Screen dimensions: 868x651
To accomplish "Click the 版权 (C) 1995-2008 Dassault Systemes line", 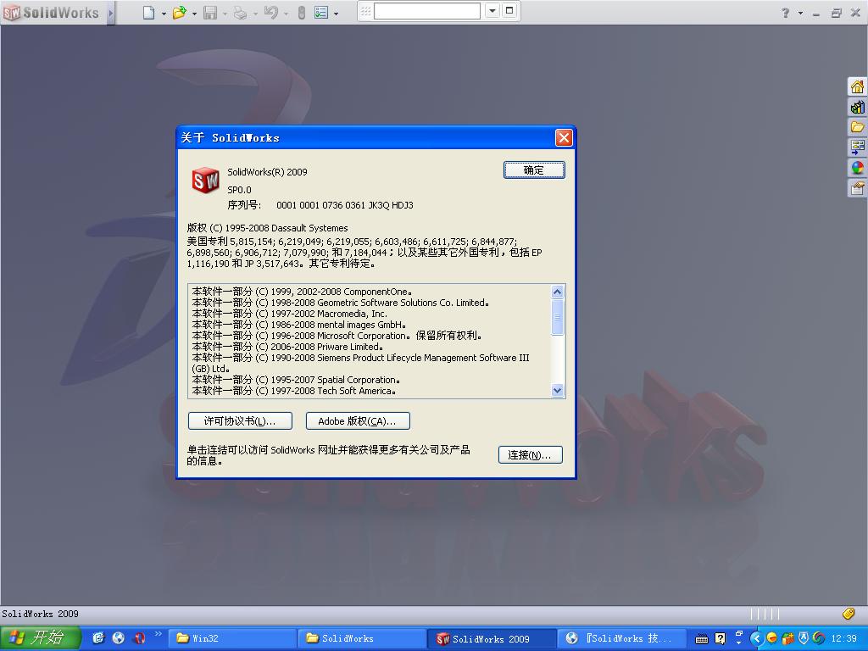I will [267, 227].
